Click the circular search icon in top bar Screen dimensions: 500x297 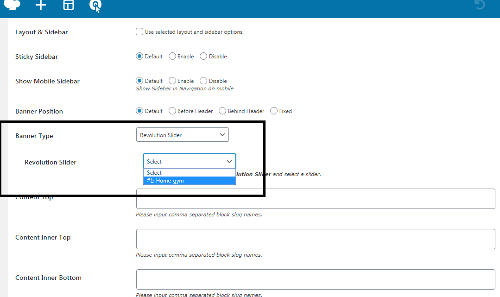pyautogui.click(x=95, y=6)
